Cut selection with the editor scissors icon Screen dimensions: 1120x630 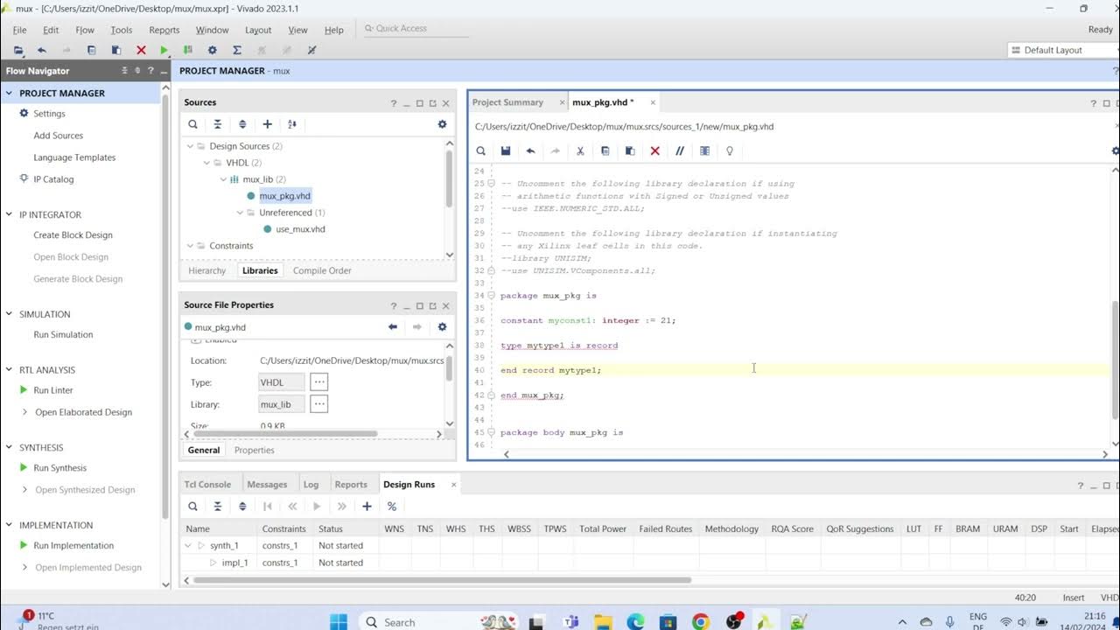click(580, 150)
